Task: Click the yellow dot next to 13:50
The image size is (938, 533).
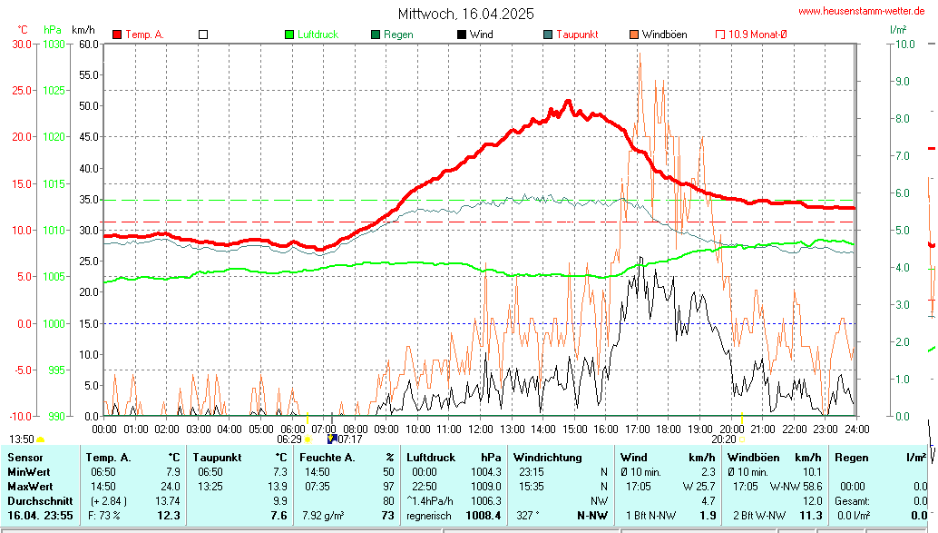Action: click(x=40, y=439)
